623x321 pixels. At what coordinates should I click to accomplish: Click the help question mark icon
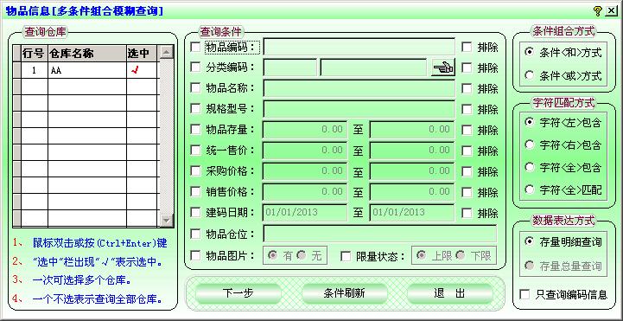pos(598,11)
